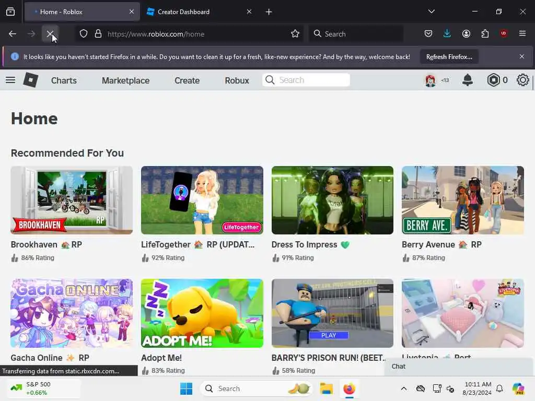Screen dimensions: 535x401
Task: Open the Firefox account icon
Action: [x=466, y=33]
